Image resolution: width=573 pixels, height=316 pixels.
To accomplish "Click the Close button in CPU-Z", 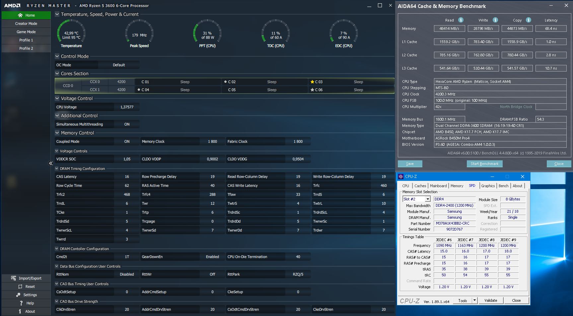I will point(516,300).
